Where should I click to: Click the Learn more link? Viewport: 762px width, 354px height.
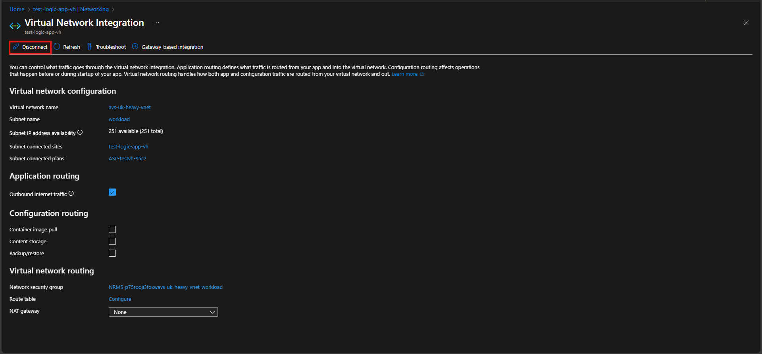[x=404, y=74]
